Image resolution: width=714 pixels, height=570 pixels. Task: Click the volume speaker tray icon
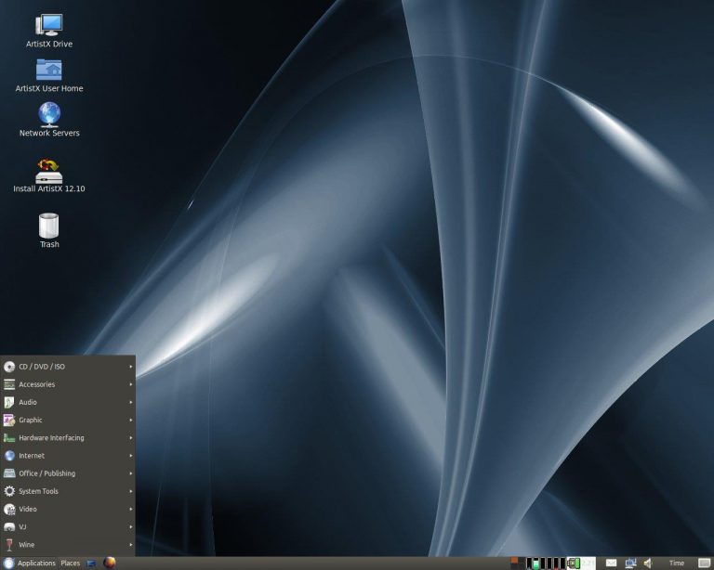coord(648,563)
